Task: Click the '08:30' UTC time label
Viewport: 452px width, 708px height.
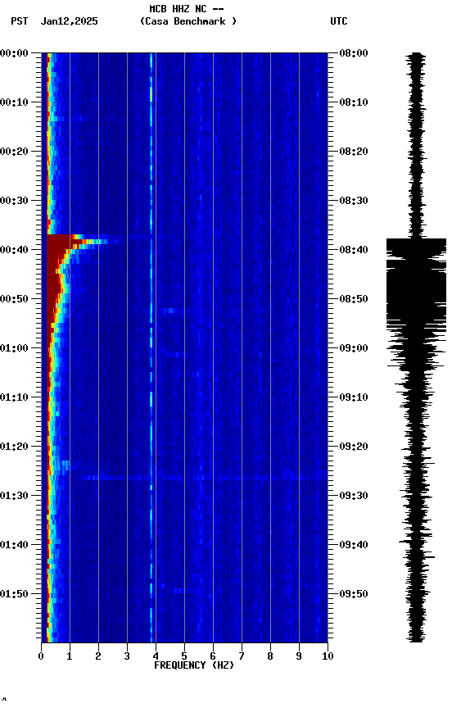Action: pyautogui.click(x=354, y=201)
